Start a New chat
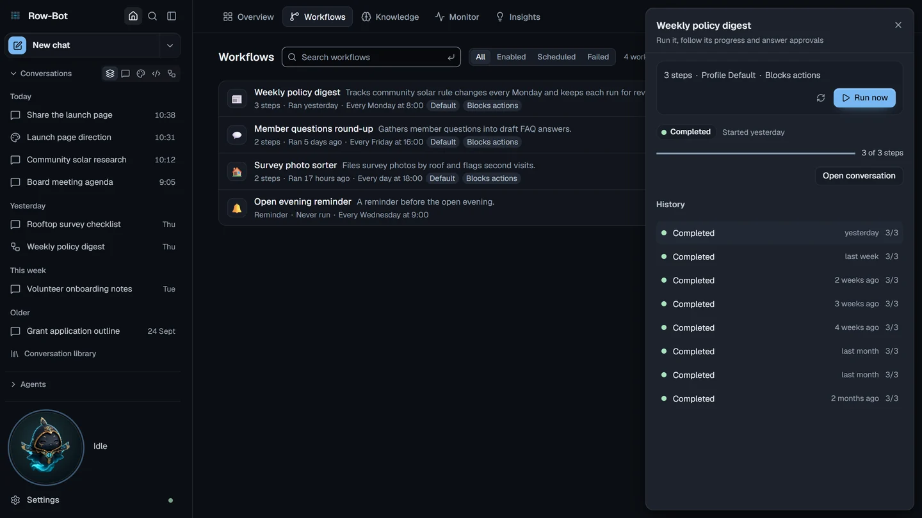 pos(82,45)
